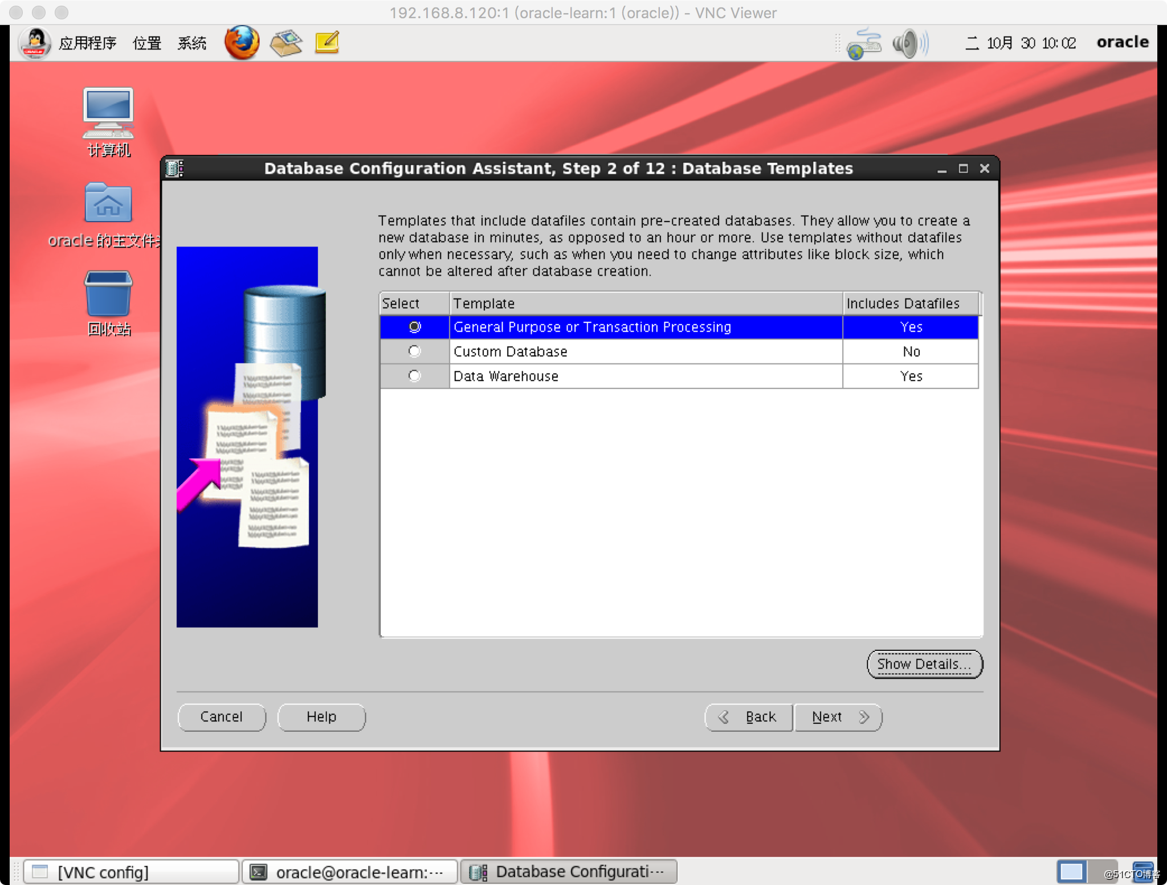Select General Purpose or Transaction Processing radio
1167x885 pixels.
(415, 327)
